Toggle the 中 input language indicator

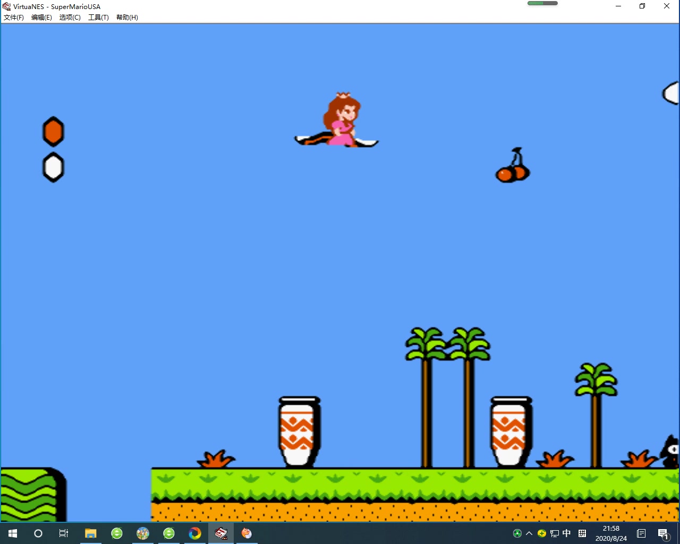tap(567, 533)
